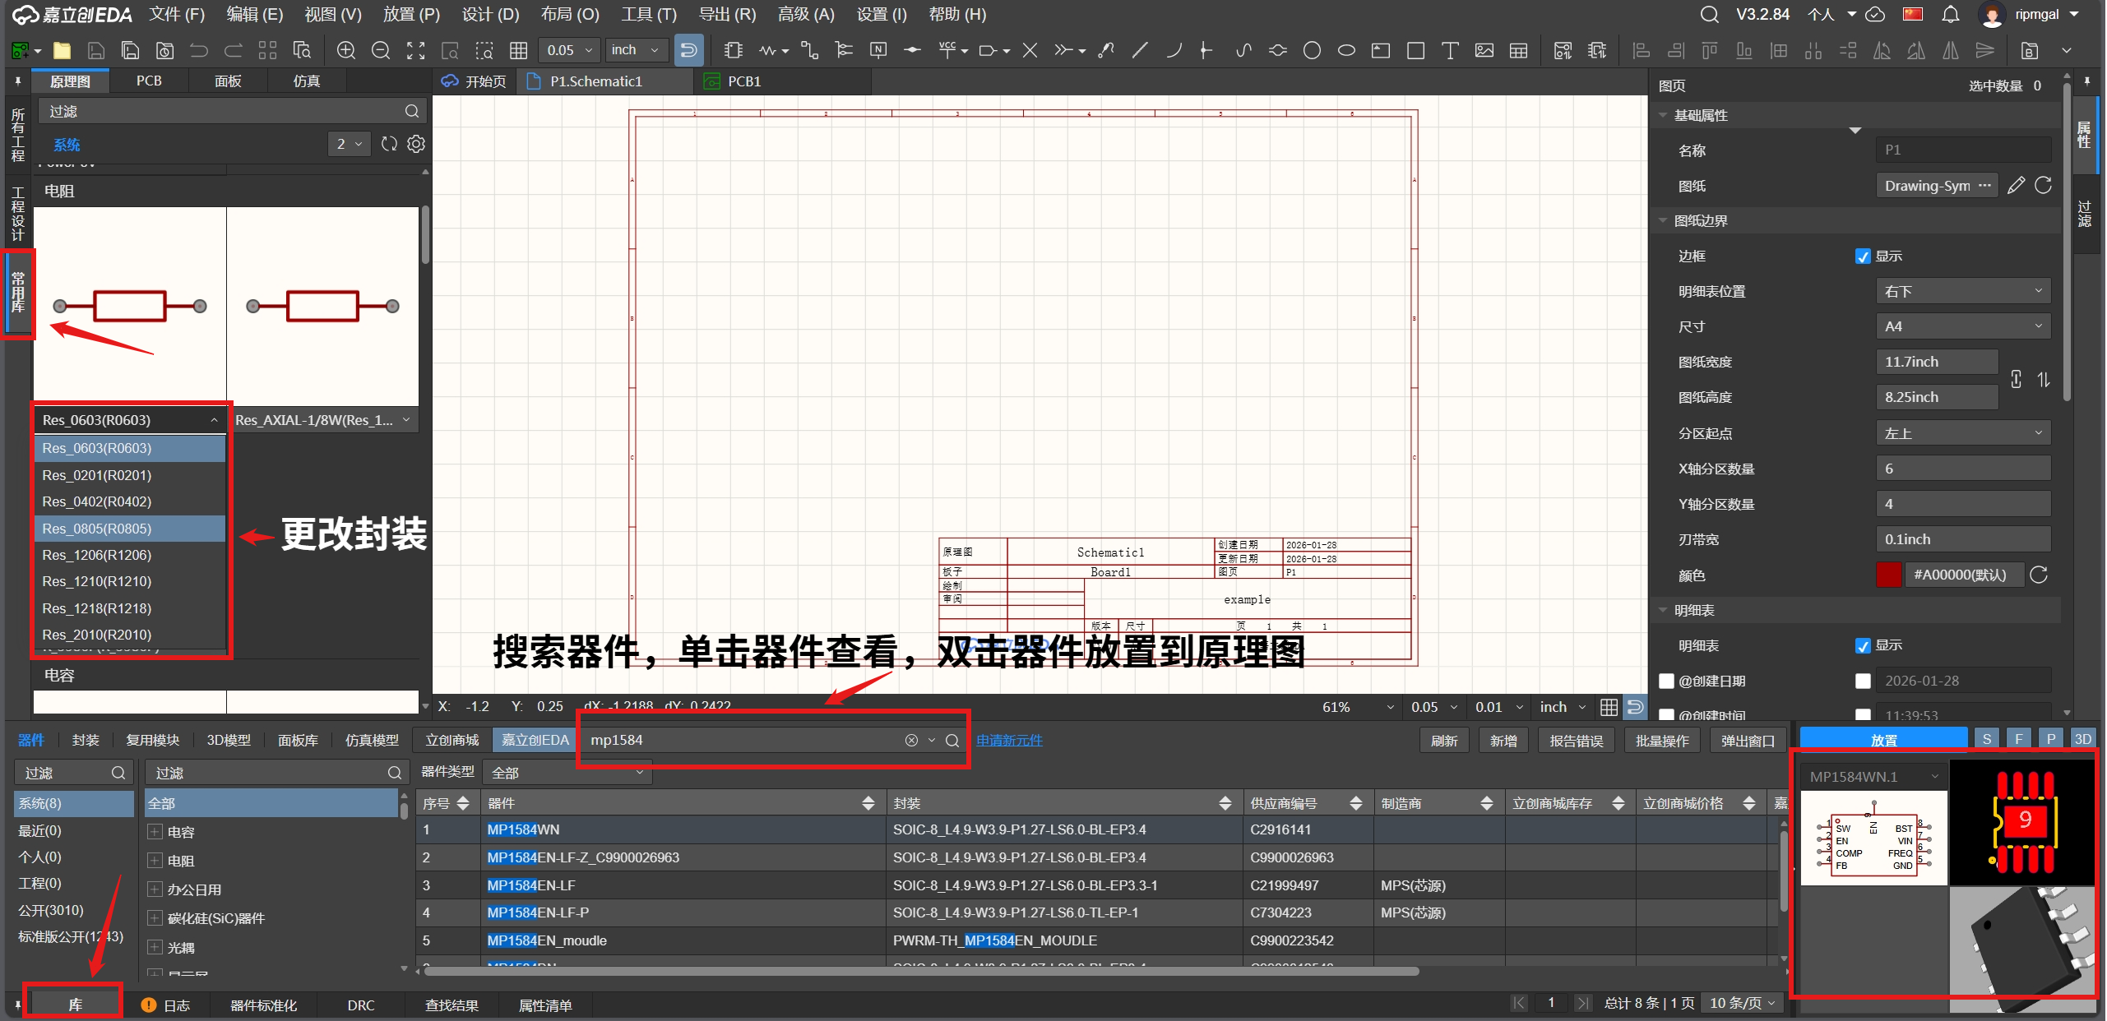This screenshot has height=1021, width=2107.
Task: Select the text tool icon
Action: click(x=1450, y=51)
